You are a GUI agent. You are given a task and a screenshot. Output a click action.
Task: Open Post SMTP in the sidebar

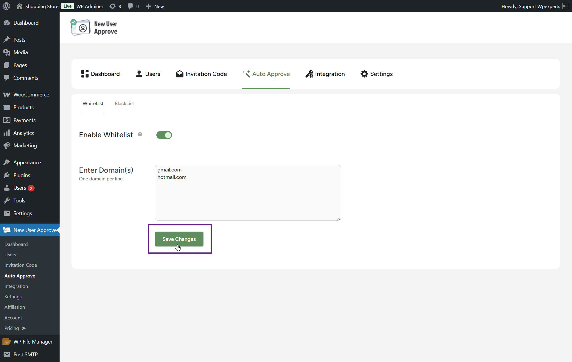coord(25,355)
